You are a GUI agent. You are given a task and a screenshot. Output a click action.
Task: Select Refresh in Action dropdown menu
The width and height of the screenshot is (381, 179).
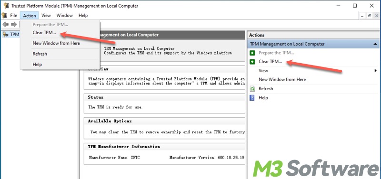coord(40,54)
